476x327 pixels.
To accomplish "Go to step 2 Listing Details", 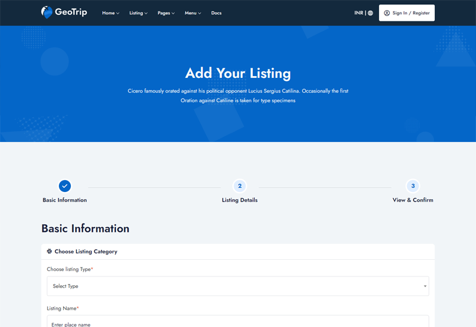I will pos(240,186).
